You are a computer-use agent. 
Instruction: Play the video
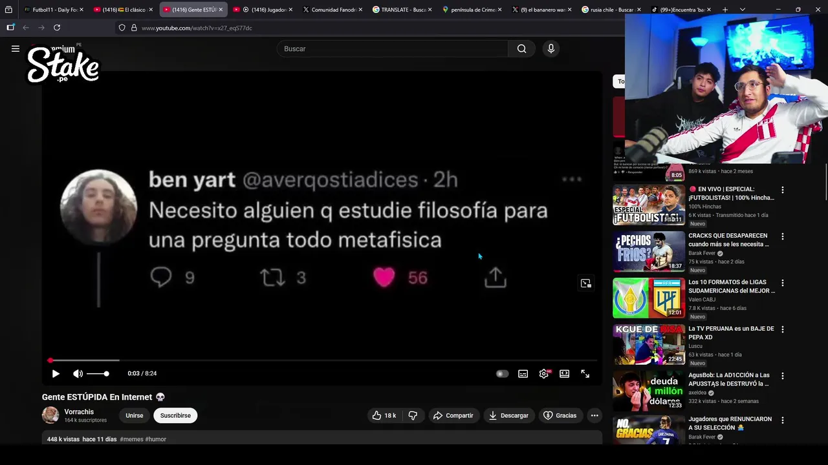coord(56,373)
